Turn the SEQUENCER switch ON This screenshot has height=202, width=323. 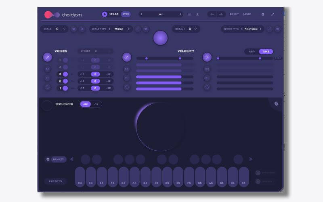click(96, 104)
